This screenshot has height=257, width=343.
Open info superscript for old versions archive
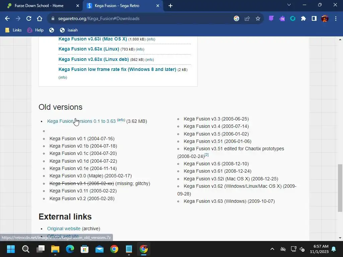click(121, 120)
